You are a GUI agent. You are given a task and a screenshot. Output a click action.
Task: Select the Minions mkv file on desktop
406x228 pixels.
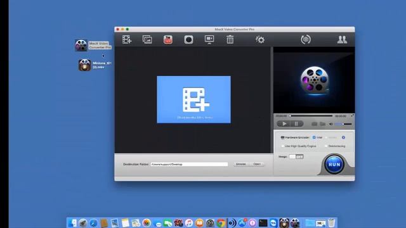(x=84, y=65)
